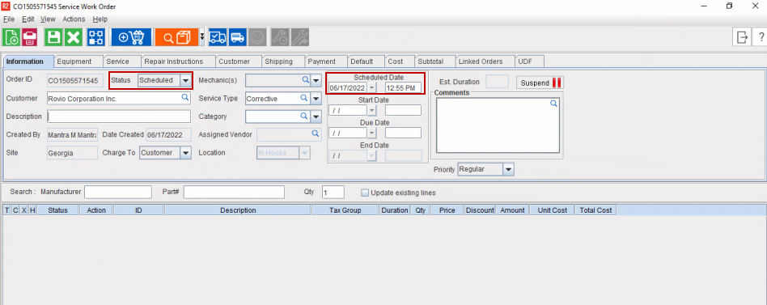Click the Customer field magnifier icon
This screenshot has width=767, height=305.
[185, 98]
